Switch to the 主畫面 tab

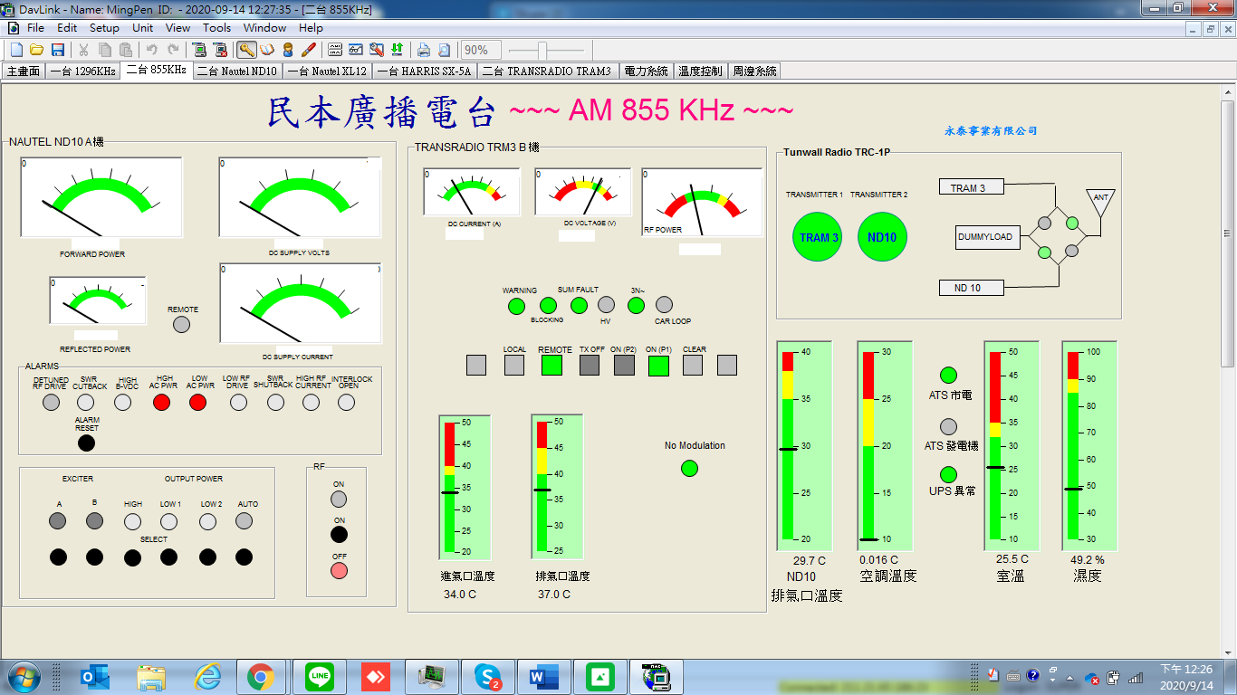coord(23,71)
